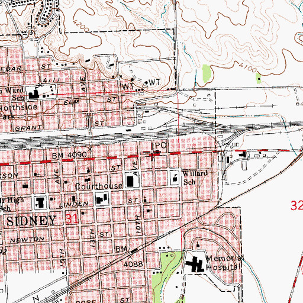This screenshot has height=303, width=303.
Task: Select the "4088" benchmark elevation text
Action: tap(133, 264)
